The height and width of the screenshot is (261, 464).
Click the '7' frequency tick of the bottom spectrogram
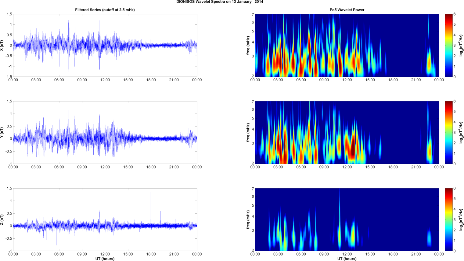(x=253, y=189)
